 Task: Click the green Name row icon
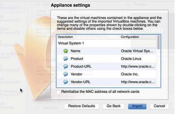coord(66,51)
